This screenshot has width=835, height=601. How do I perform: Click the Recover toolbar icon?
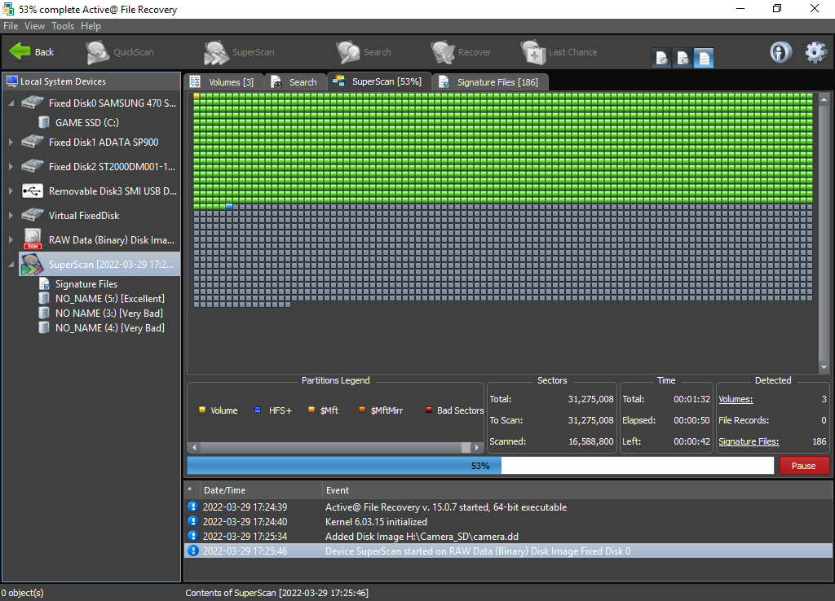pos(462,52)
